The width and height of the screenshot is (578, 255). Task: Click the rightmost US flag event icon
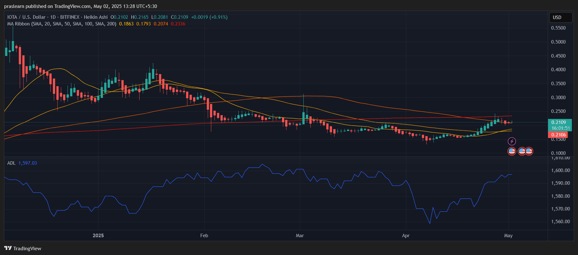point(529,151)
